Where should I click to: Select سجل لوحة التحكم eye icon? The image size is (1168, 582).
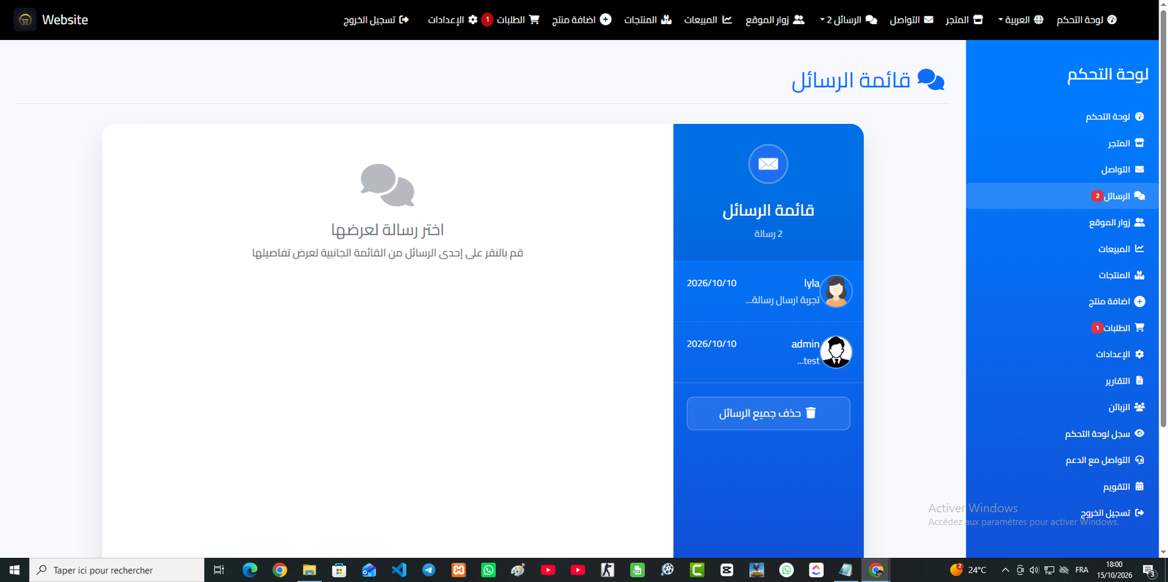(1140, 433)
